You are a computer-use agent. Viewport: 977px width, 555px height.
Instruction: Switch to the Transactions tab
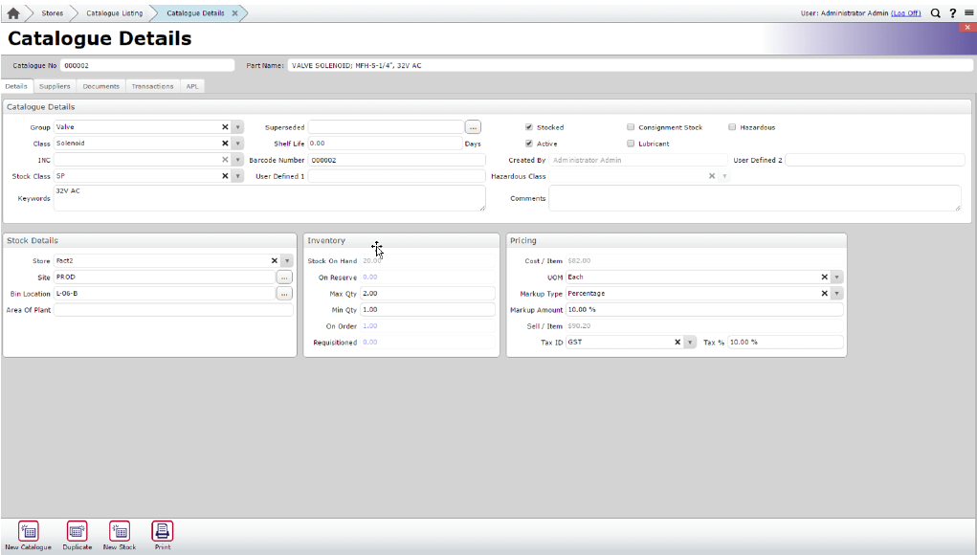point(152,86)
